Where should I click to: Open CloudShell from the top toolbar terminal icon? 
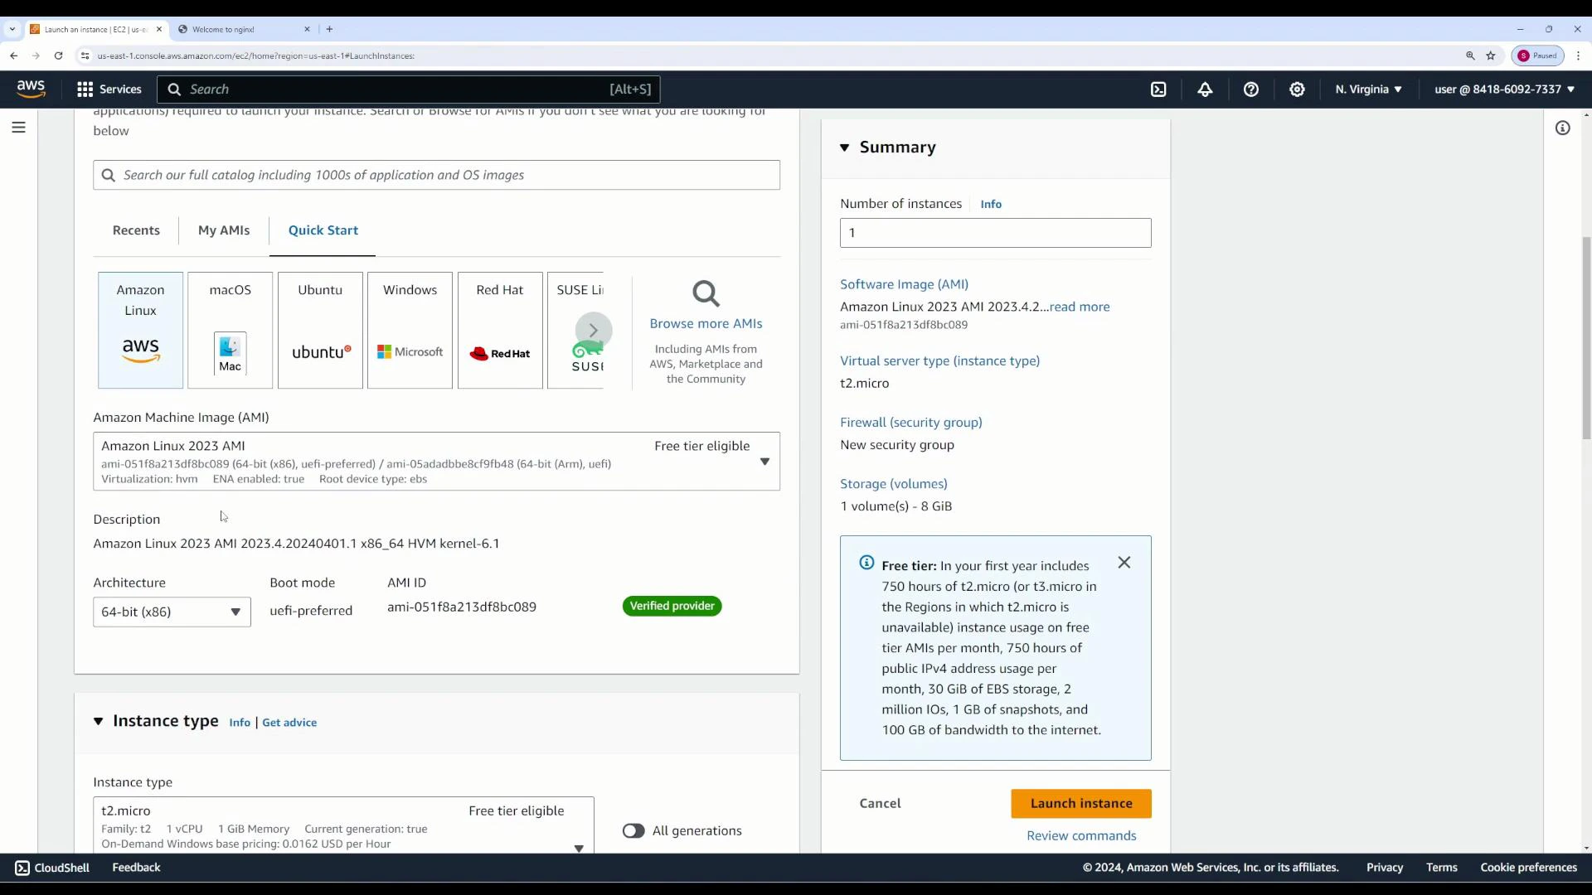(x=1159, y=89)
